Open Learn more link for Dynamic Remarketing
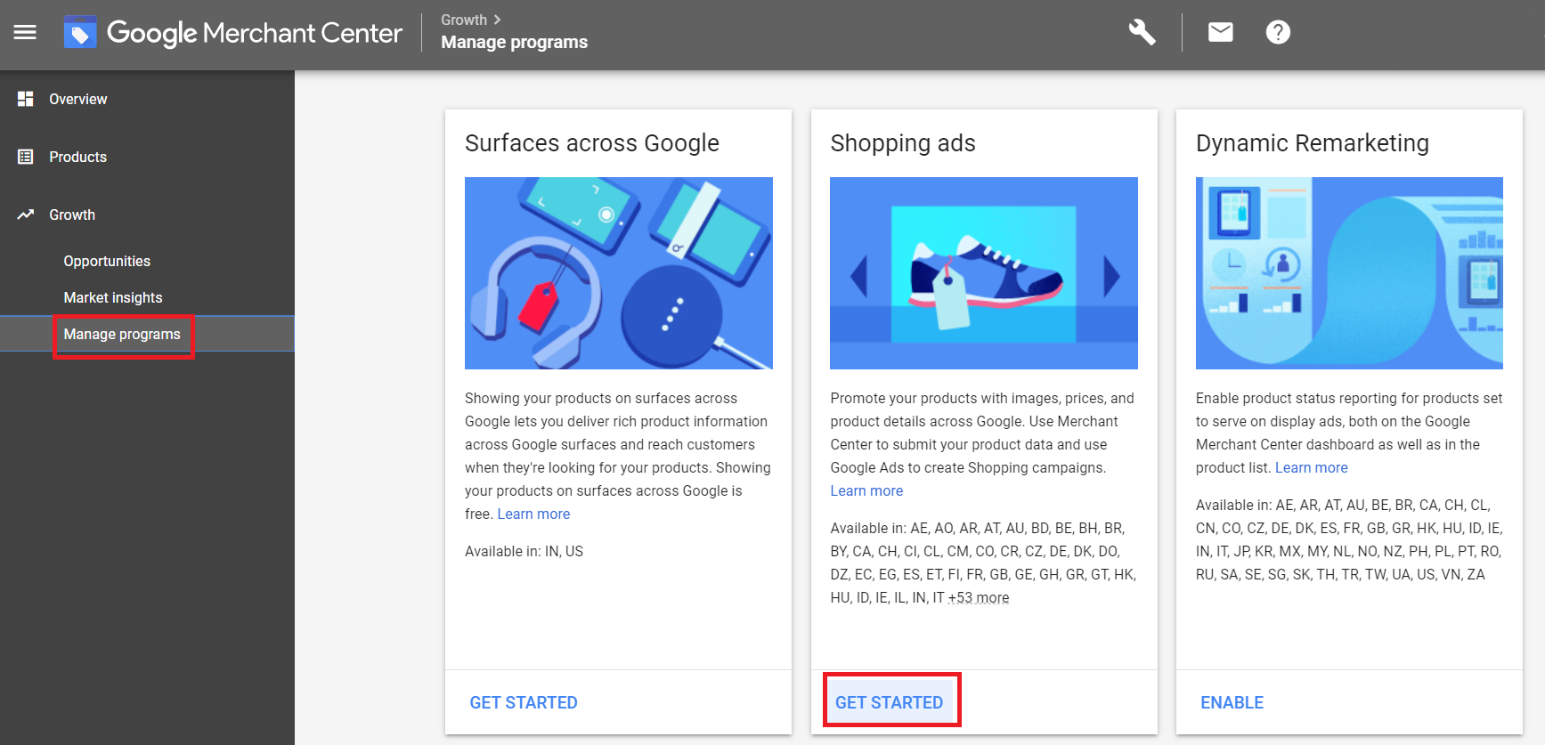Image resolution: width=1545 pixels, height=745 pixels. pyautogui.click(x=1311, y=467)
